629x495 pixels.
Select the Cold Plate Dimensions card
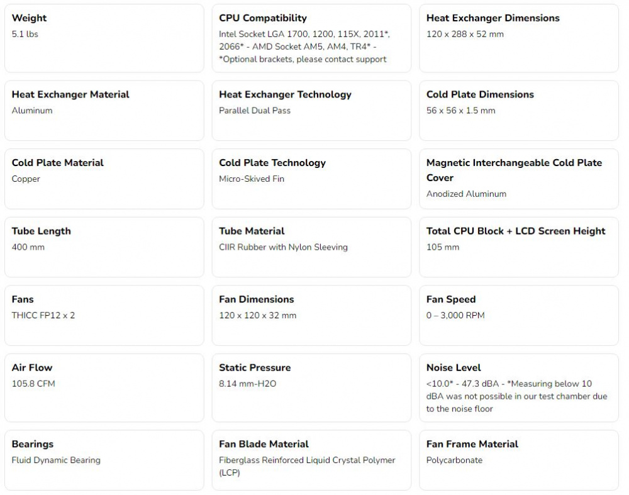click(x=519, y=111)
